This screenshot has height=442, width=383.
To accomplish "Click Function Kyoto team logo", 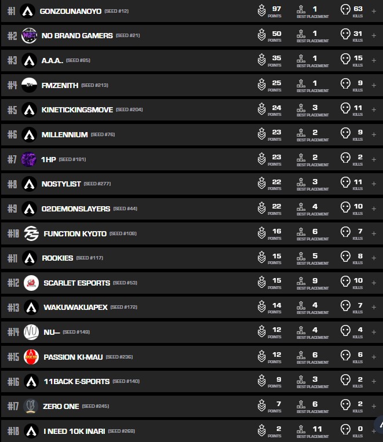I will coord(30,233).
